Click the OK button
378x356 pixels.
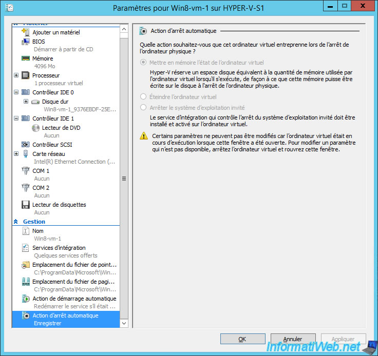pyautogui.click(x=243, y=339)
